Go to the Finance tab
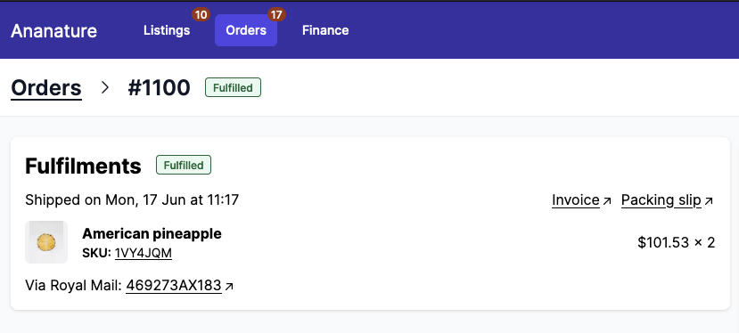Viewport: 739px width, 333px height. click(x=325, y=30)
